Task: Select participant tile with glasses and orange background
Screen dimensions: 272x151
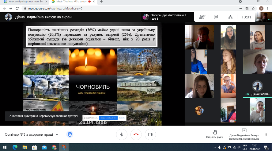Action: [228, 86]
